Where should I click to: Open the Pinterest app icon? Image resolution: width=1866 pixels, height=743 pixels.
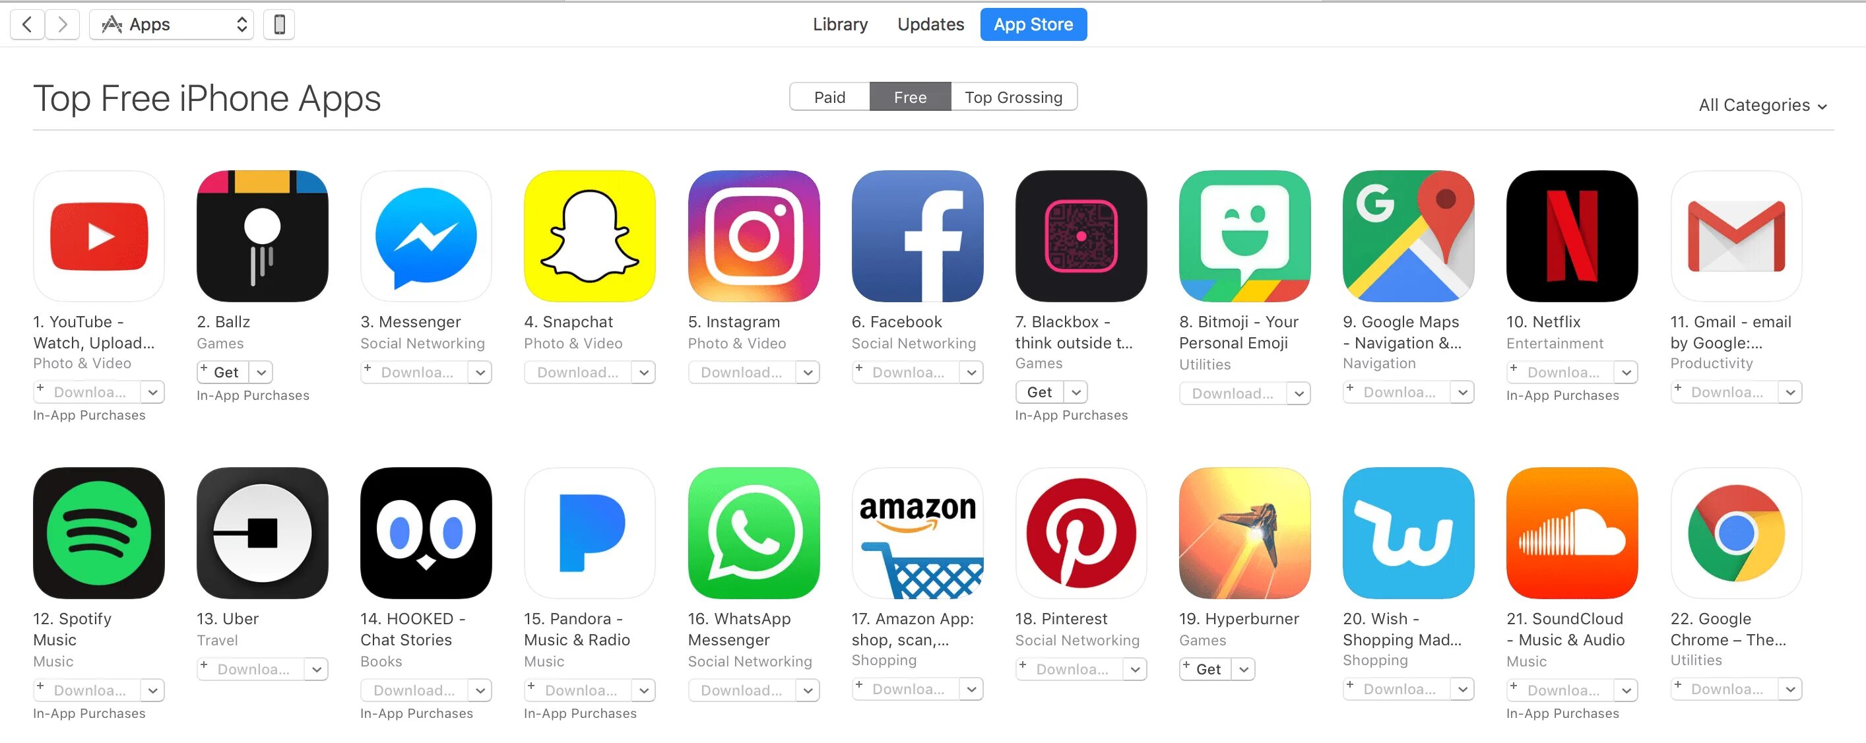coord(1081,533)
